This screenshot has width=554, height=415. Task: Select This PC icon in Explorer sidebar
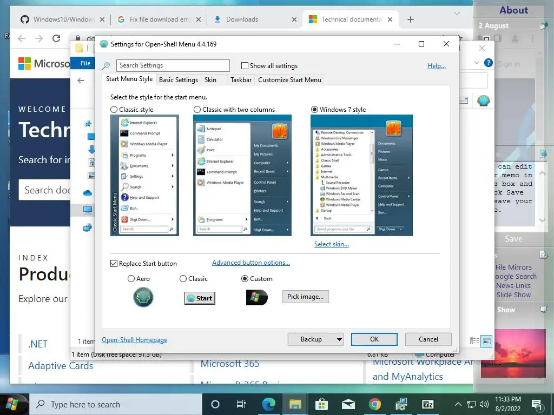tap(88, 210)
